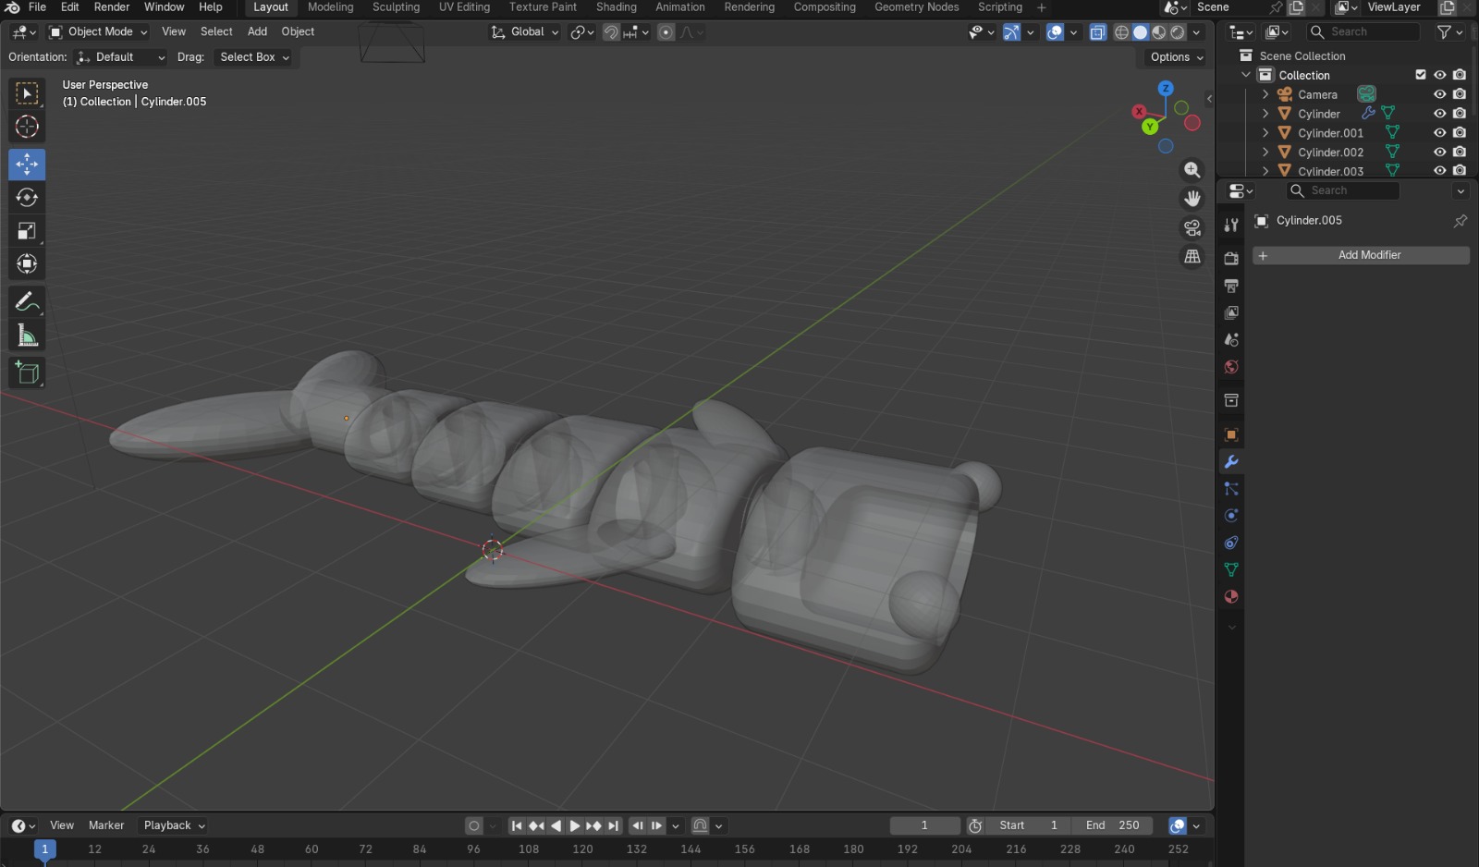The image size is (1479, 867).
Task: Switch to the Geometry Nodes workspace tab
Action: point(917,7)
